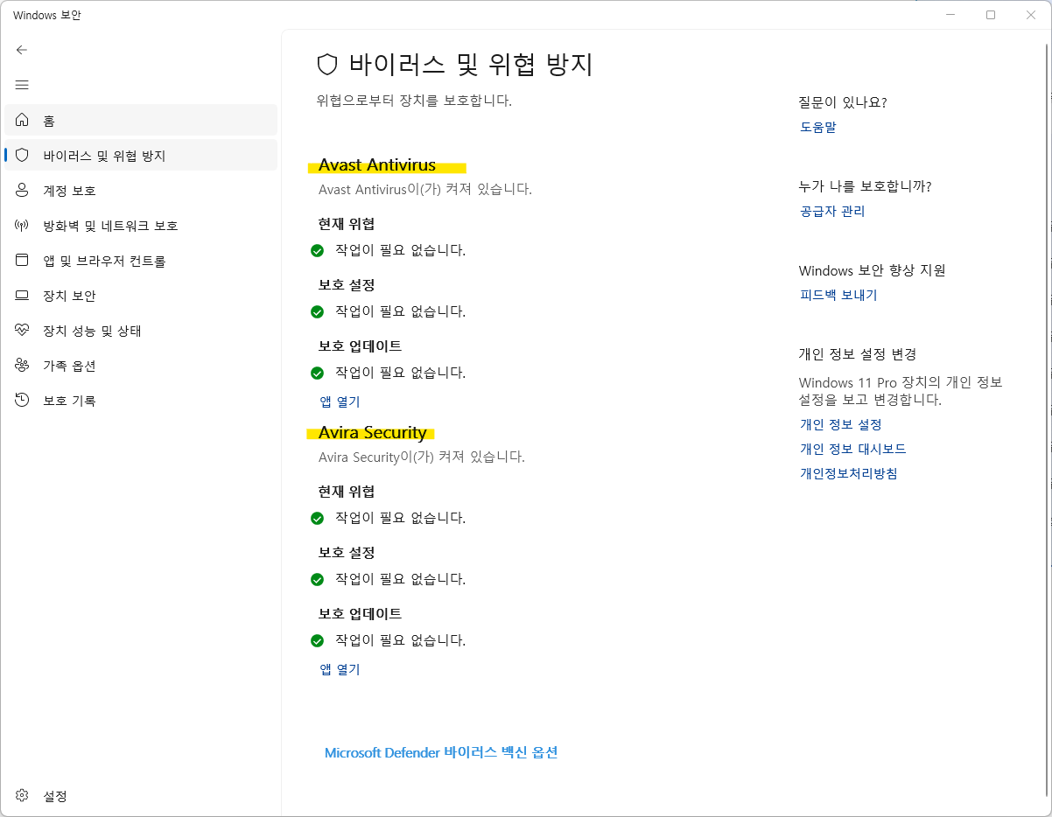Viewport: 1052px width, 817px height.
Task: Click the green check under Avast 보호 설정
Action: (x=318, y=311)
